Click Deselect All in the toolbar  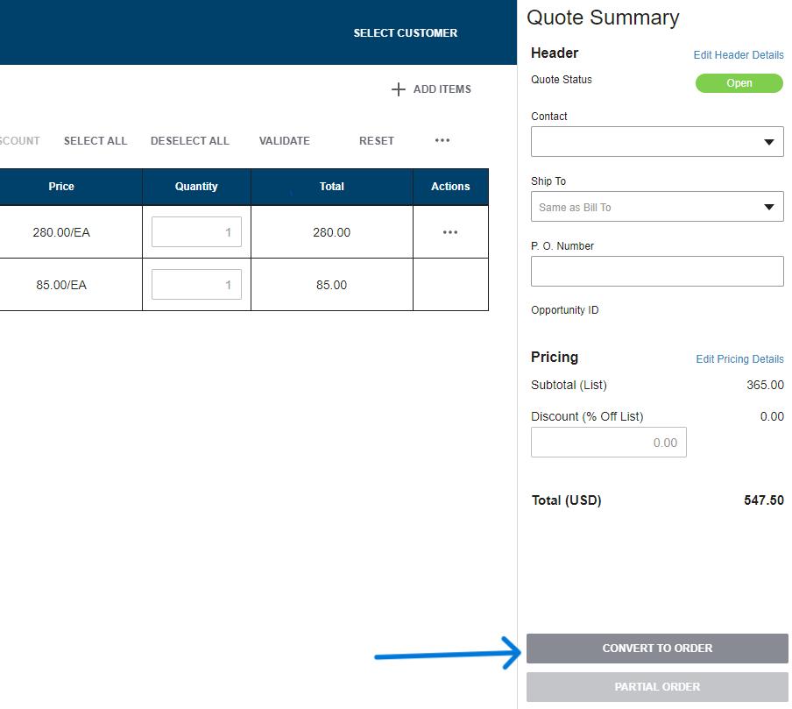click(190, 141)
